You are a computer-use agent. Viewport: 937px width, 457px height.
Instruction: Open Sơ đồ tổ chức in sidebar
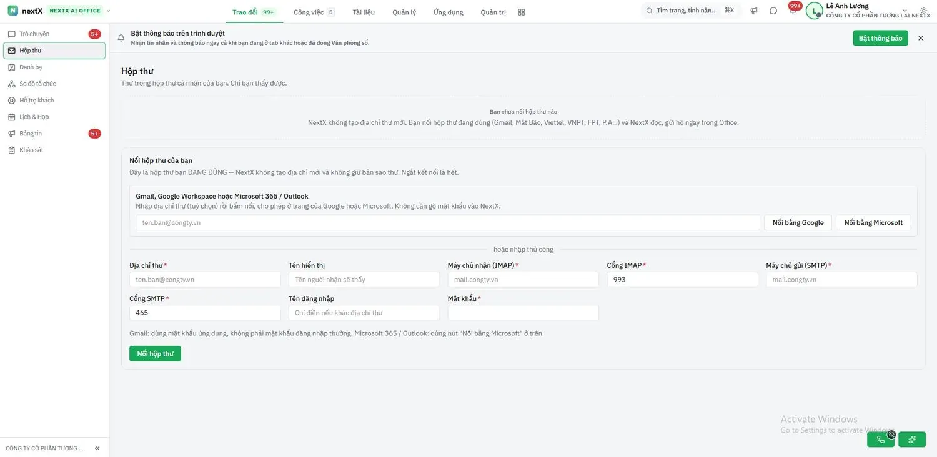[x=54, y=84]
